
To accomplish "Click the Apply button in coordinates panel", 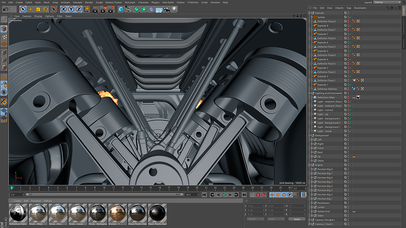I will [x=297, y=219].
